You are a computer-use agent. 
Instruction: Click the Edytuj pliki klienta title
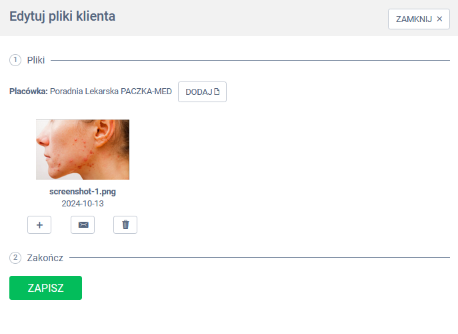click(62, 17)
